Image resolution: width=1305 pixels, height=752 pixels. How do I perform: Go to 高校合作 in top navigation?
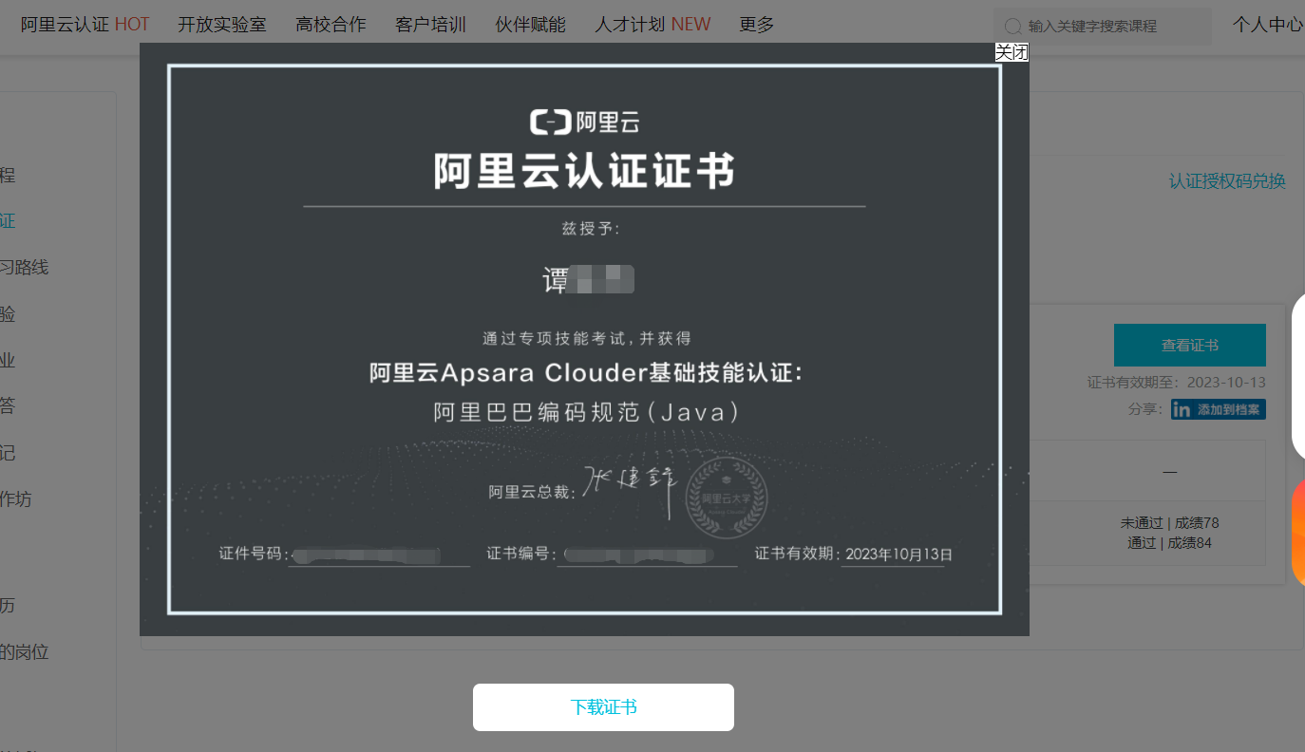(x=331, y=25)
